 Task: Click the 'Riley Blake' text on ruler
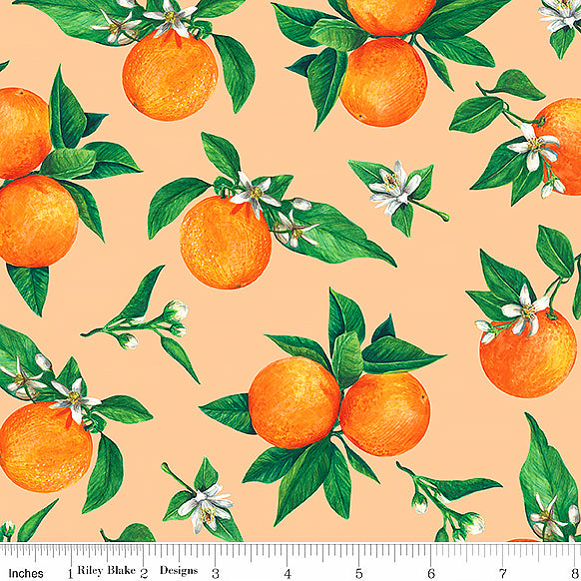[x=107, y=570]
